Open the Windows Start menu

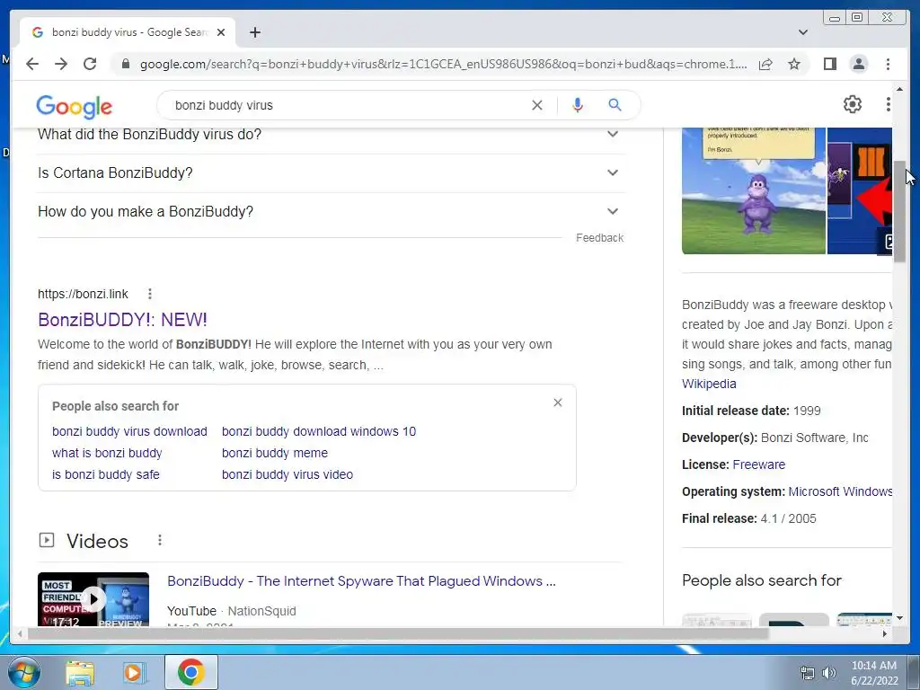point(23,672)
